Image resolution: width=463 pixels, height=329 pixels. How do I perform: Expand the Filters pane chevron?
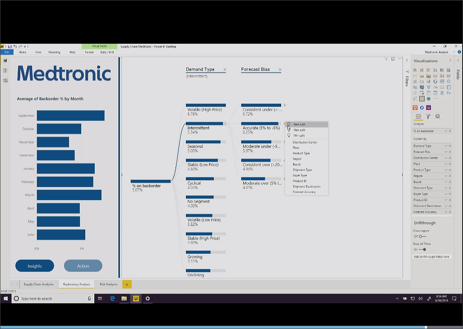[x=407, y=60]
